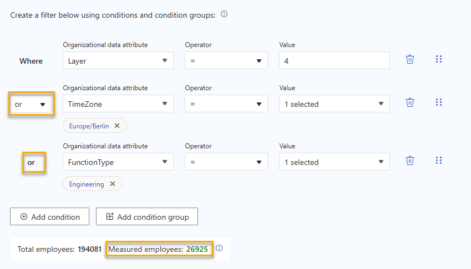Screen dimensions: 471x269
Task: Click the Add condition group button
Action: pos(147,216)
